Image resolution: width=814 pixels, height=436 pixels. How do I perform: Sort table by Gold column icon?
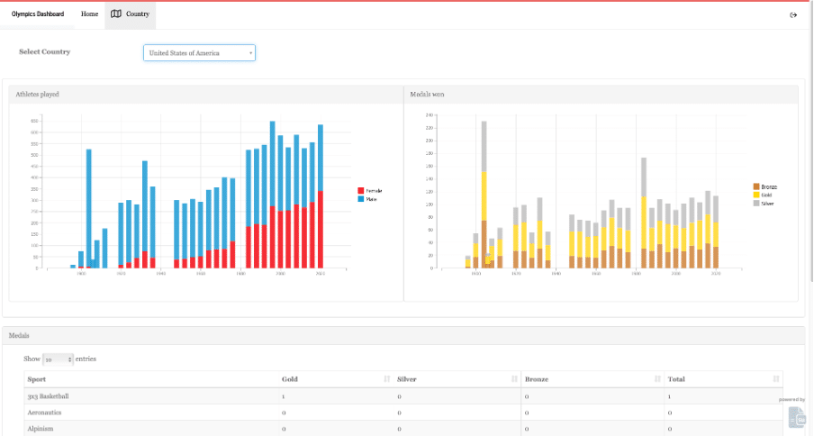[x=387, y=379]
